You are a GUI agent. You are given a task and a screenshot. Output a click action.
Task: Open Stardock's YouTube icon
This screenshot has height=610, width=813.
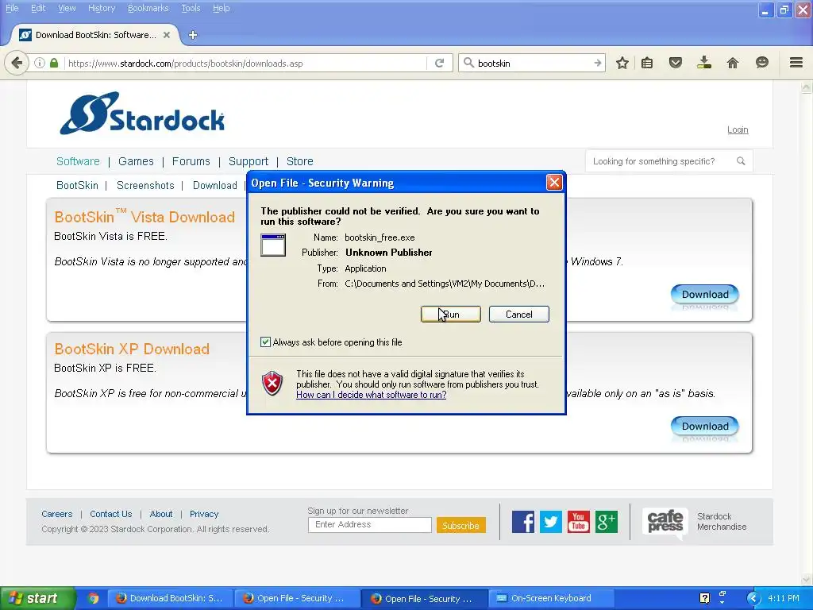[x=579, y=522]
